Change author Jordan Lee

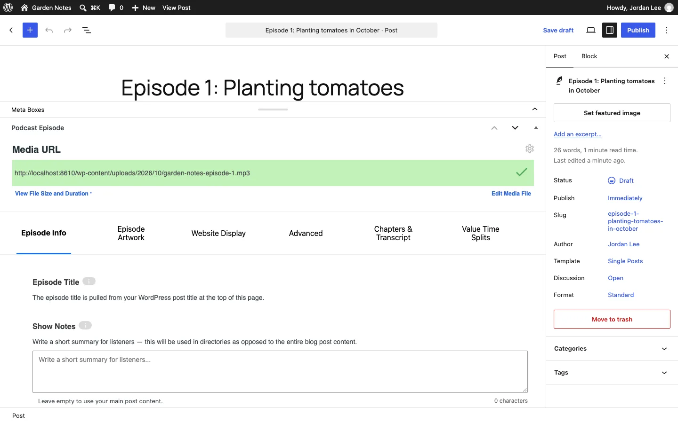623,244
